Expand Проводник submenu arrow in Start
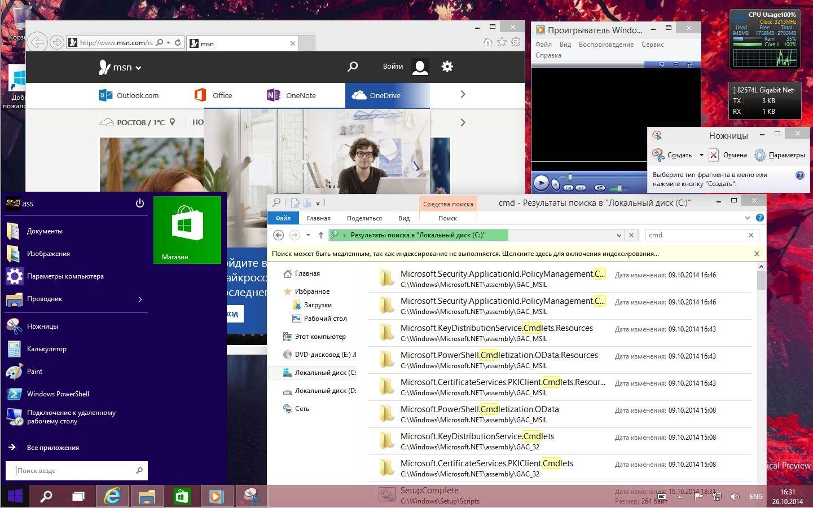This screenshot has height=508, width=813. [140, 299]
